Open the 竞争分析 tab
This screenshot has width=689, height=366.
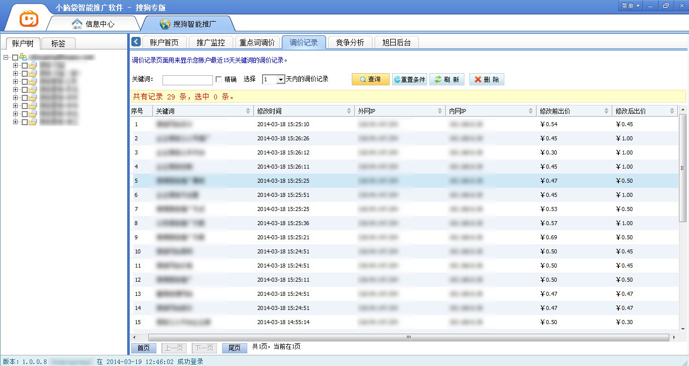pyautogui.click(x=350, y=42)
